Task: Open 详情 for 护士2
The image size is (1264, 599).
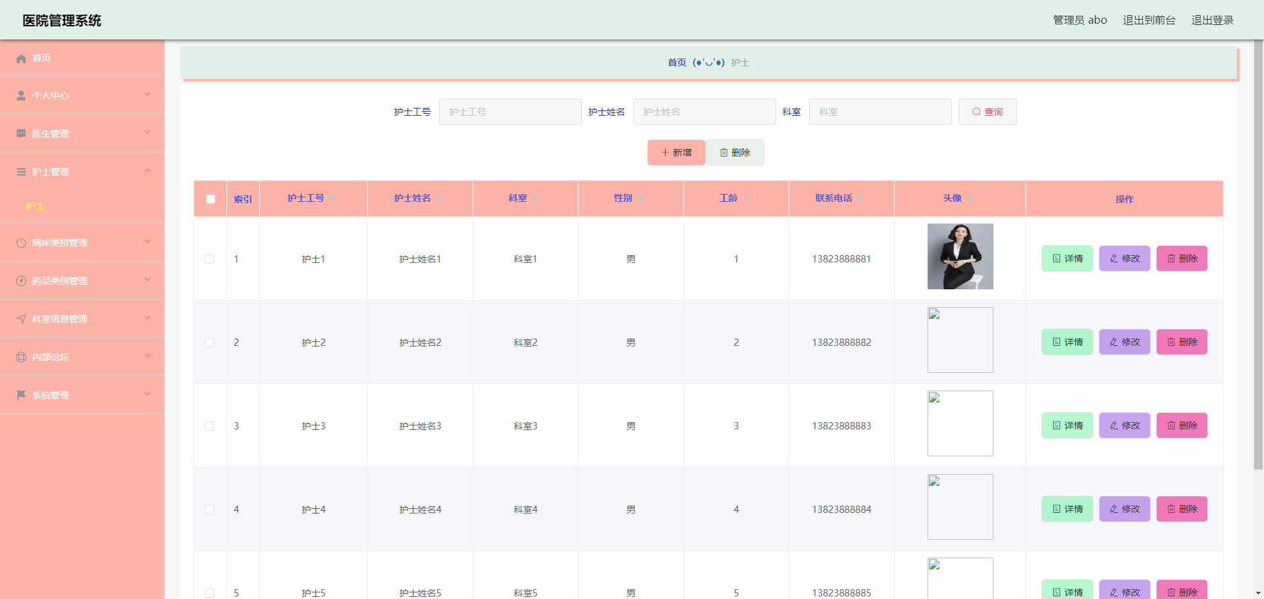Action: click(x=1067, y=342)
